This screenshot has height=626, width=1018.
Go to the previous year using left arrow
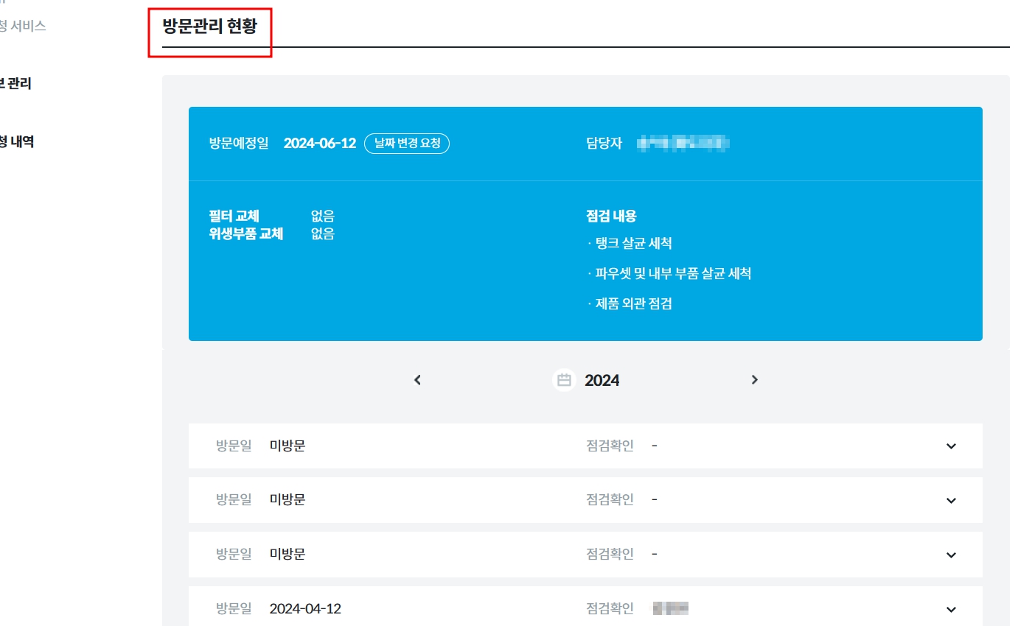(417, 380)
